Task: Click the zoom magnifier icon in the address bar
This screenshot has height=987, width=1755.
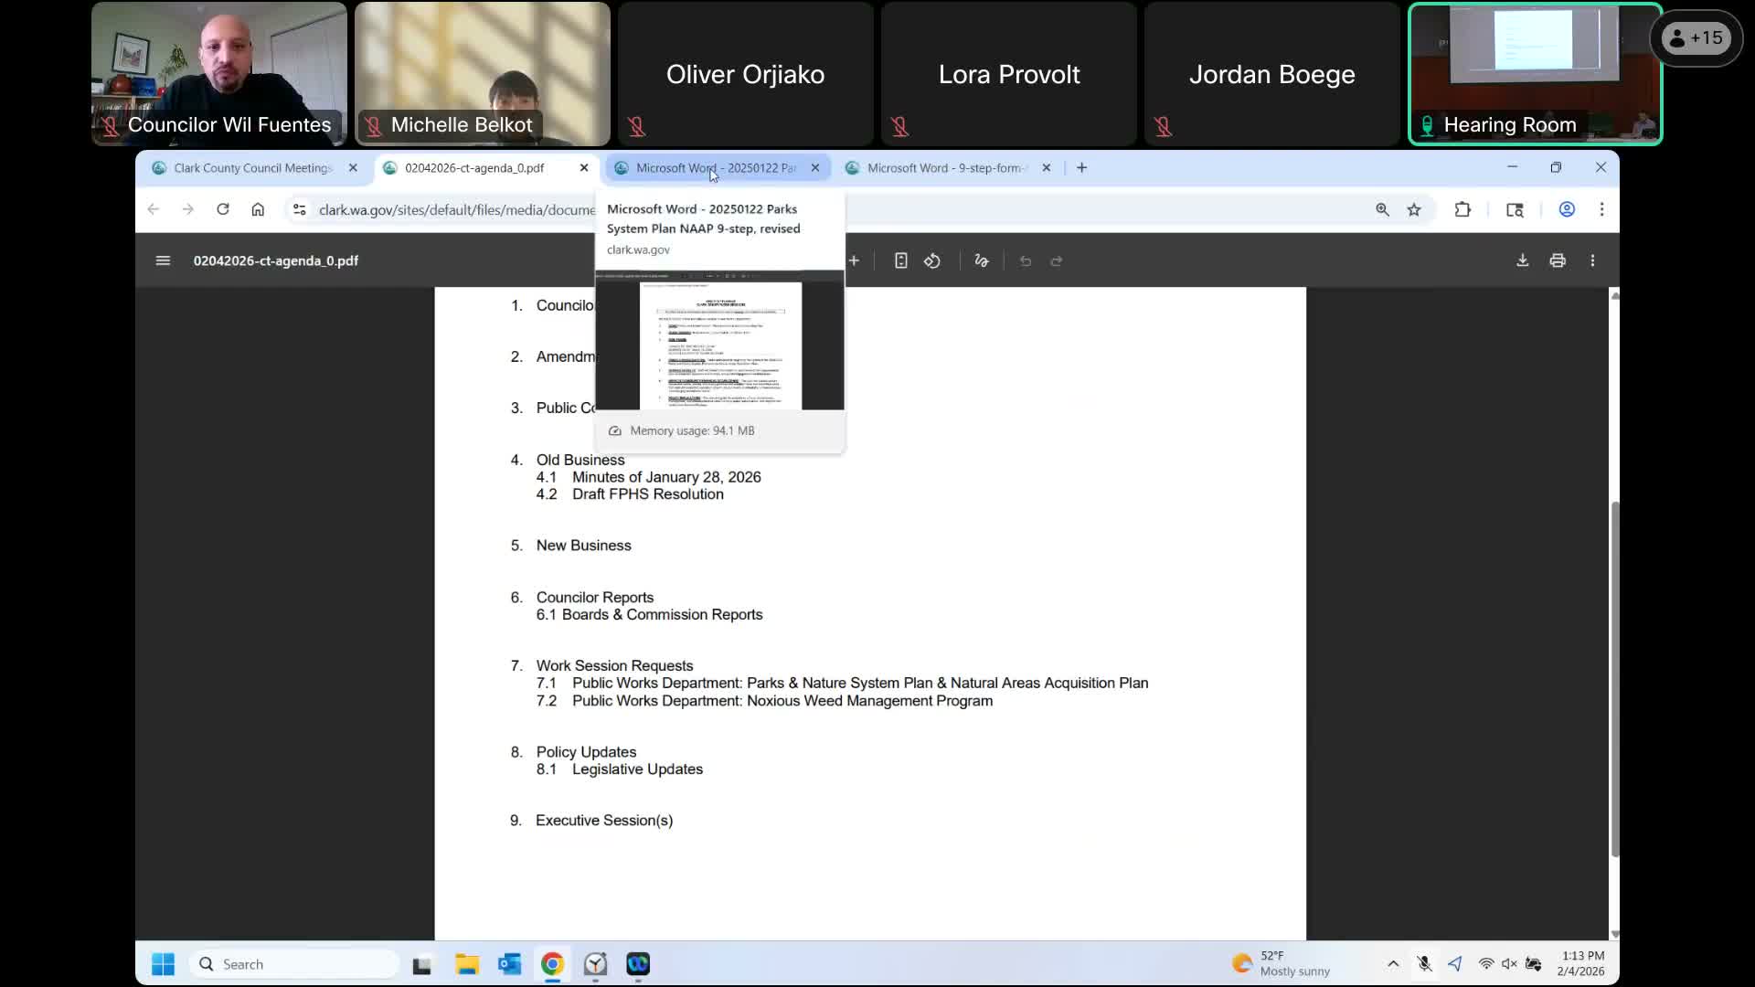Action: tap(1382, 209)
